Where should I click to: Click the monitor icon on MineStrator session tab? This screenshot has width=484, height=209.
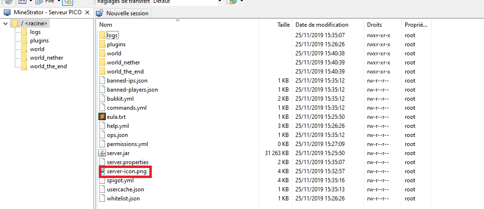[7, 12]
